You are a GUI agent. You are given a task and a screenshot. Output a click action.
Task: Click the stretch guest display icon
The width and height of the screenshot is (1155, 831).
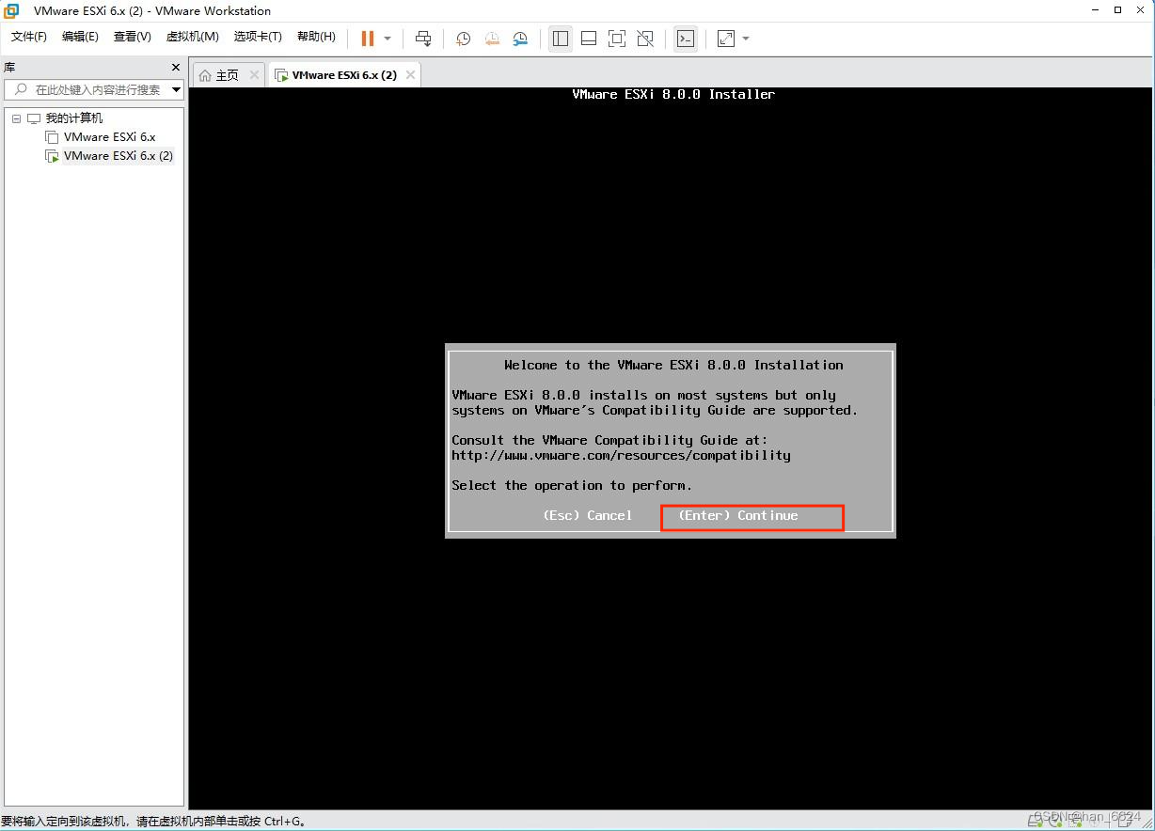(x=726, y=39)
